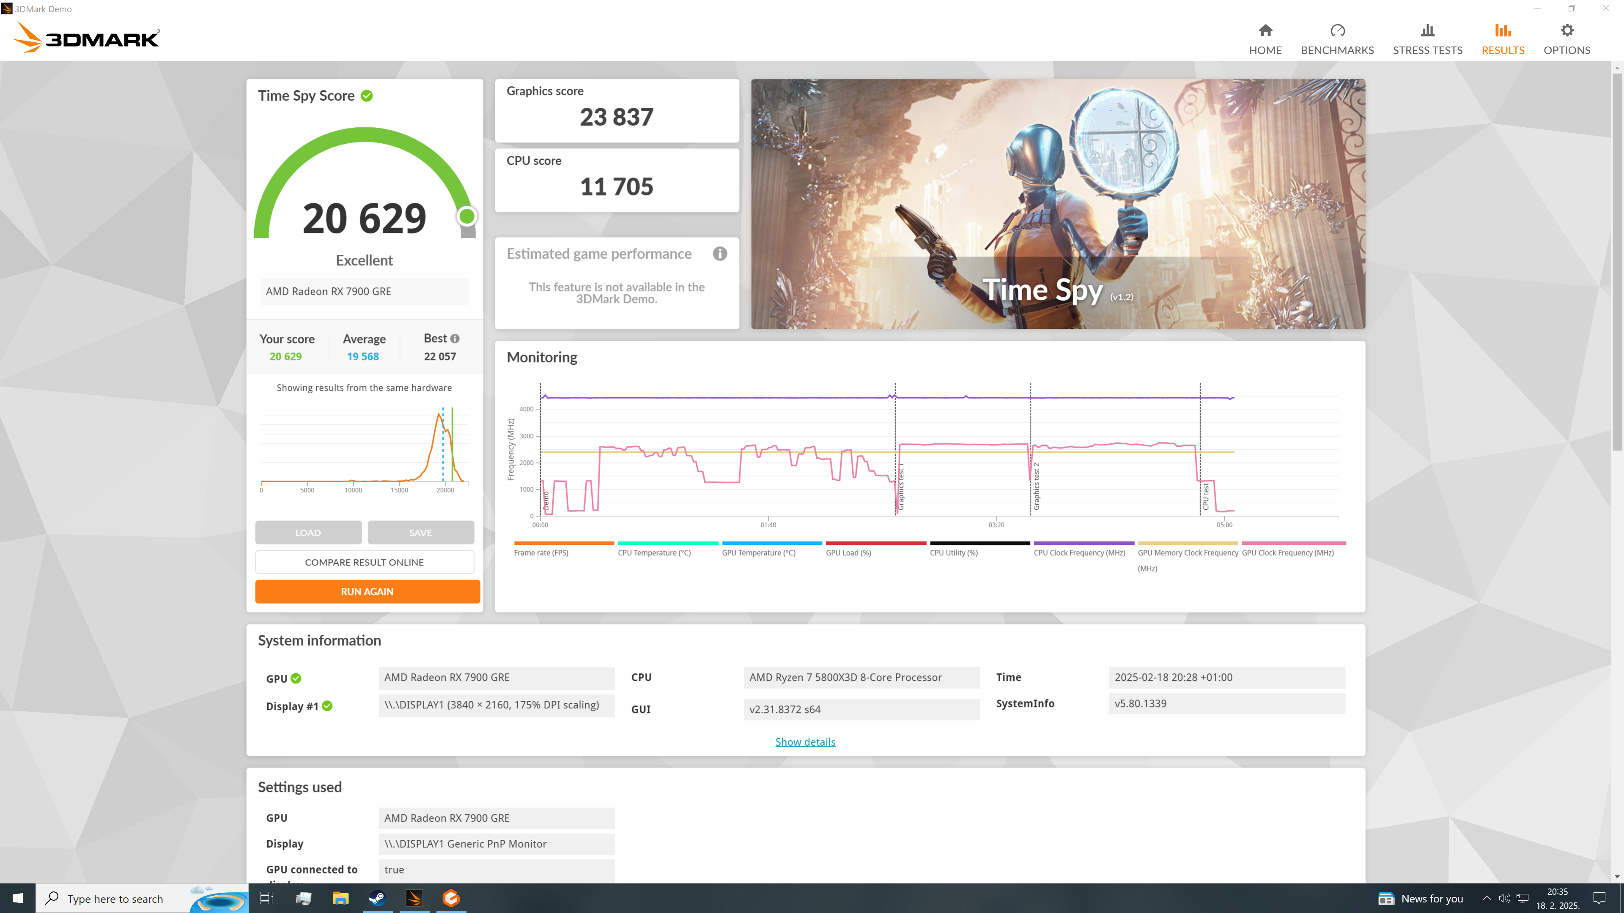Expand system details via Show details

click(x=805, y=742)
